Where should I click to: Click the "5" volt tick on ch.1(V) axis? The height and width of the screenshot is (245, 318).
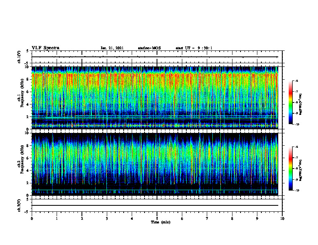tap(28, 51)
